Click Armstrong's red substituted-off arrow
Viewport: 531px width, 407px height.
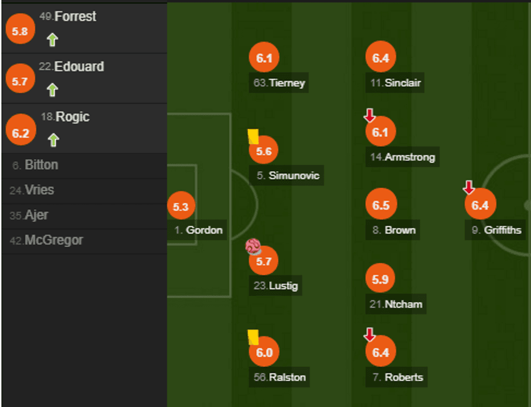pos(370,115)
